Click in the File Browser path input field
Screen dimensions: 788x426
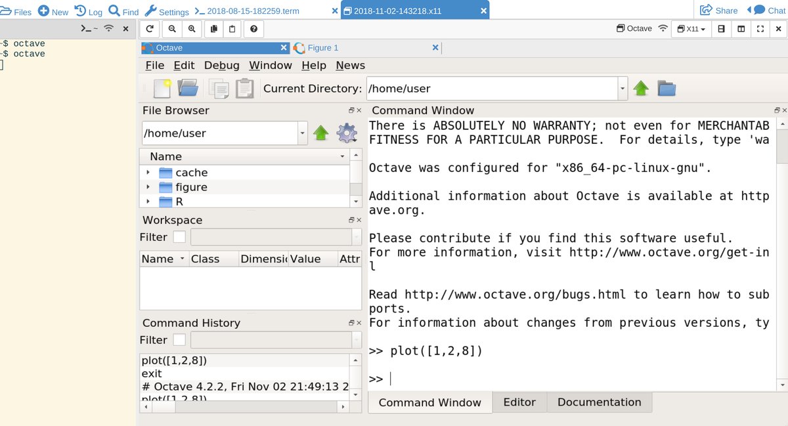click(x=219, y=133)
